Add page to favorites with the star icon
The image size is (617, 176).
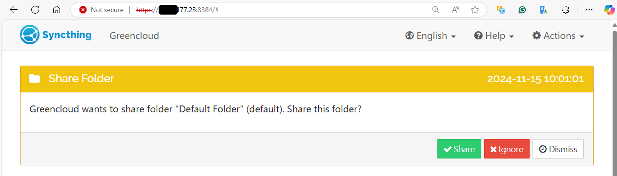click(475, 10)
